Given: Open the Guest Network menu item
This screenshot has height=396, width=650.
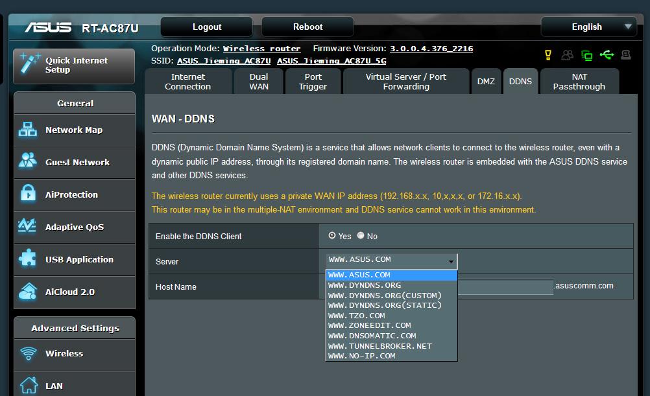Looking at the screenshot, I should (75, 163).
